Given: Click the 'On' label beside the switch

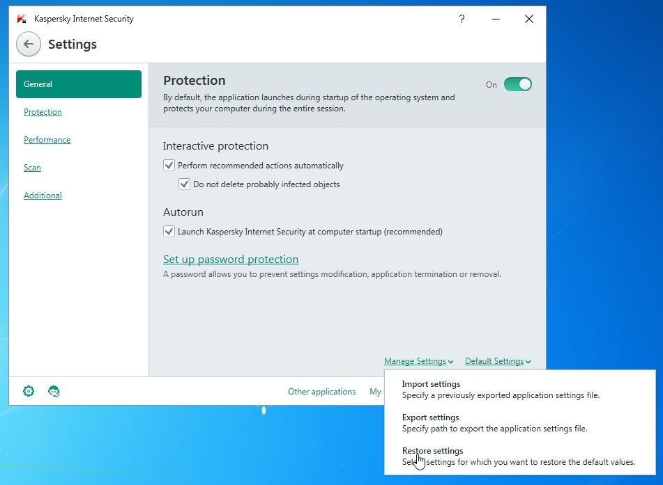Looking at the screenshot, I should click(491, 85).
